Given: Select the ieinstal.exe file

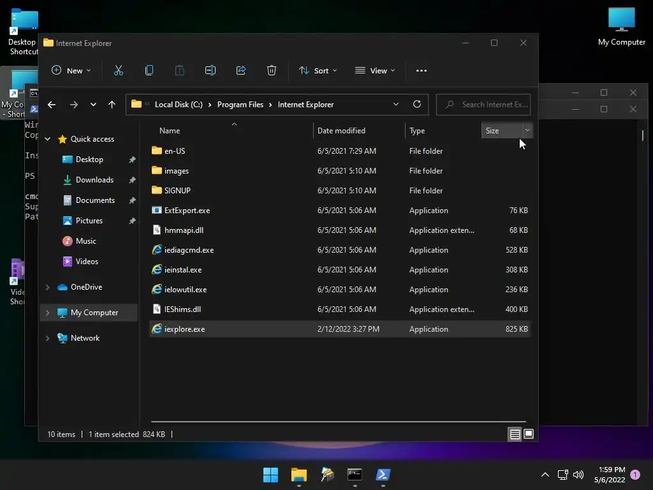Looking at the screenshot, I should click(x=183, y=270).
